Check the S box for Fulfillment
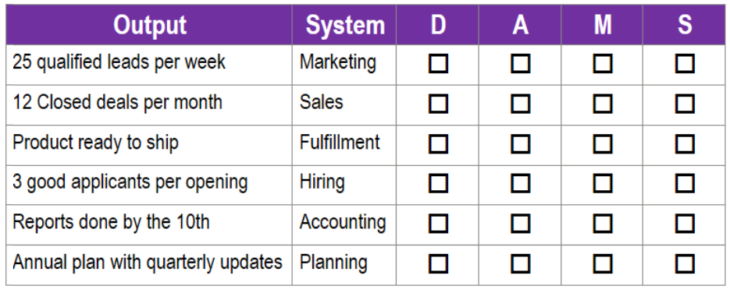 [685, 144]
